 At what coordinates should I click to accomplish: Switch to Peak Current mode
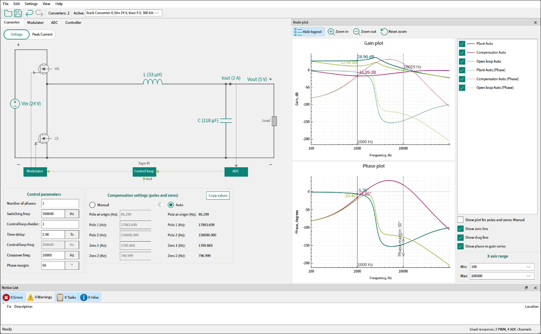[x=42, y=34]
